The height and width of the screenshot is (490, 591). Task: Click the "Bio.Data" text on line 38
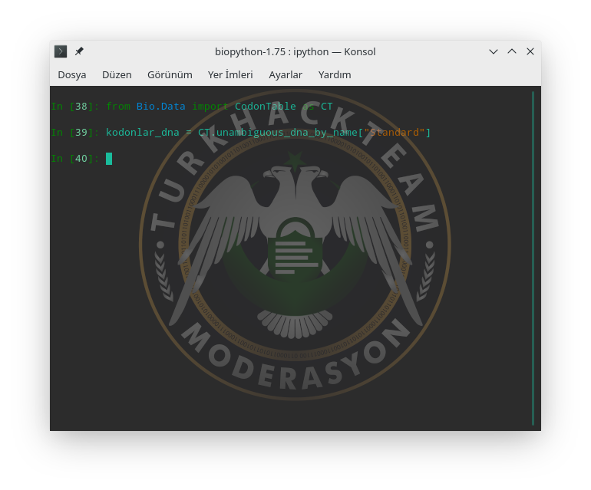(x=161, y=107)
